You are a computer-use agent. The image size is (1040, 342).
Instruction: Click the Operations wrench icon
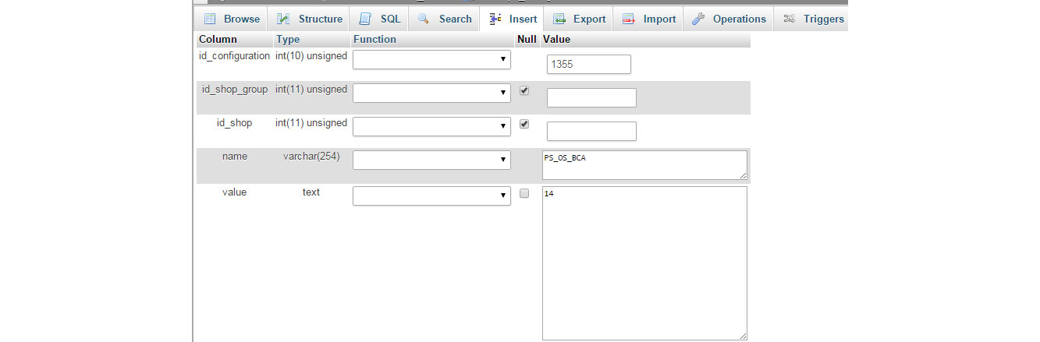(x=698, y=19)
